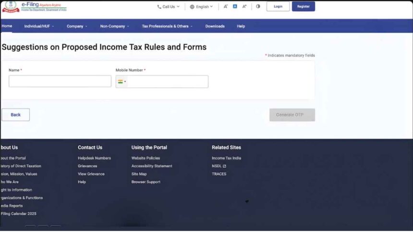Open the Call Us dropdown
The image size is (413, 232).
168,7
